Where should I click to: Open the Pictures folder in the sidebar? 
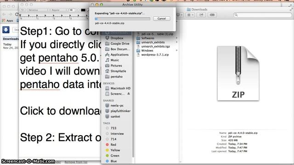pos(116,66)
